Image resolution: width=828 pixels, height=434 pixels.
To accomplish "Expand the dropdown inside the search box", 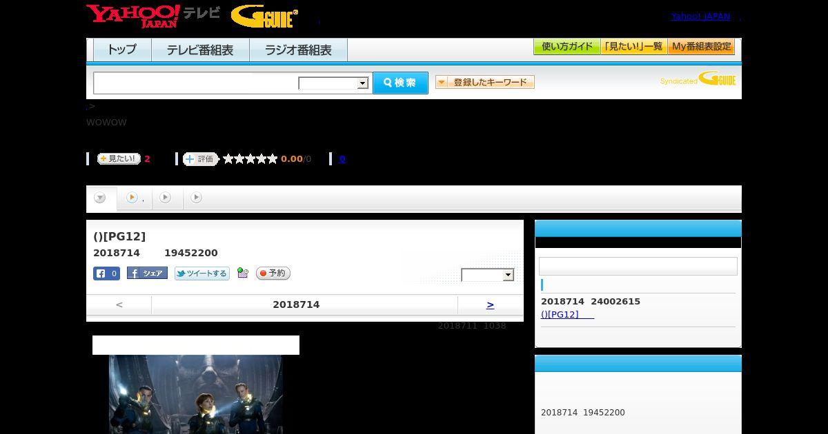I will pos(333,83).
